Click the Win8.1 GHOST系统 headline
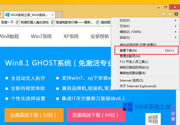The image size is (180, 125). point(58,63)
